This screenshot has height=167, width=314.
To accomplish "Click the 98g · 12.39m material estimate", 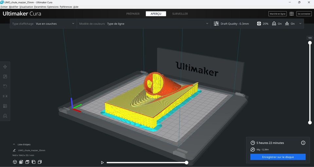I will [x=263, y=150].
